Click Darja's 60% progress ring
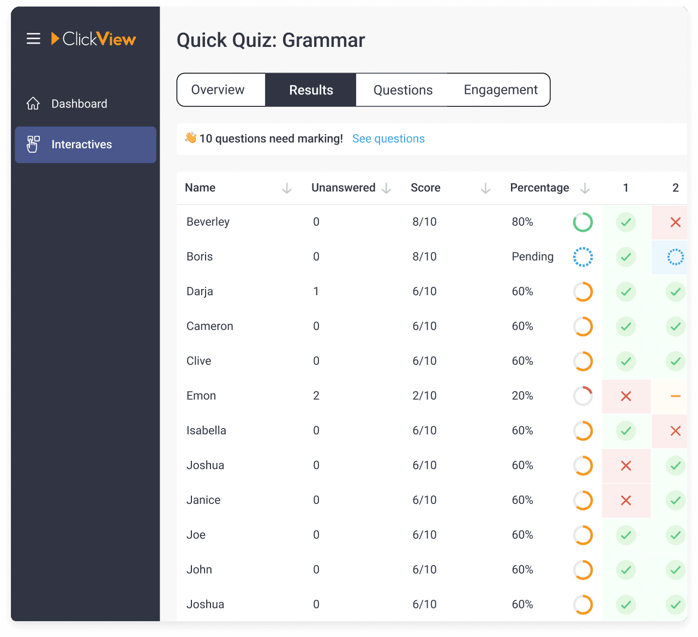The width and height of the screenshot is (698, 637). coord(583,292)
